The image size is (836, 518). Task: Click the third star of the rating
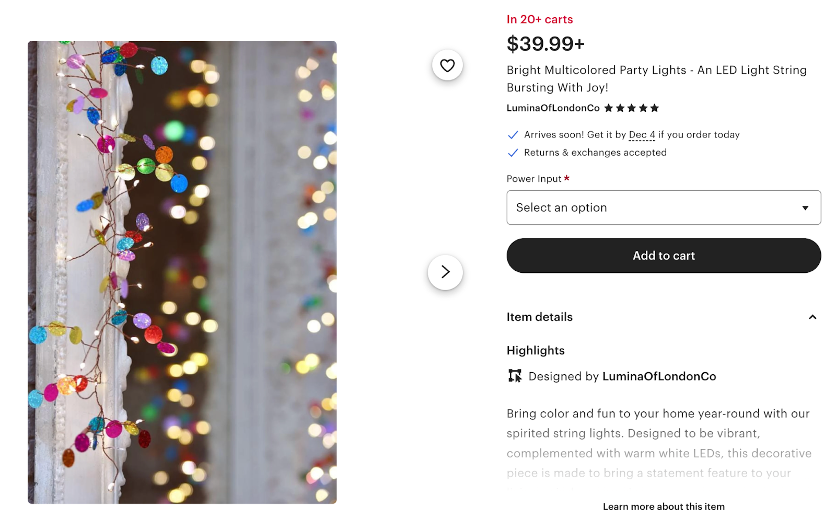pos(632,108)
